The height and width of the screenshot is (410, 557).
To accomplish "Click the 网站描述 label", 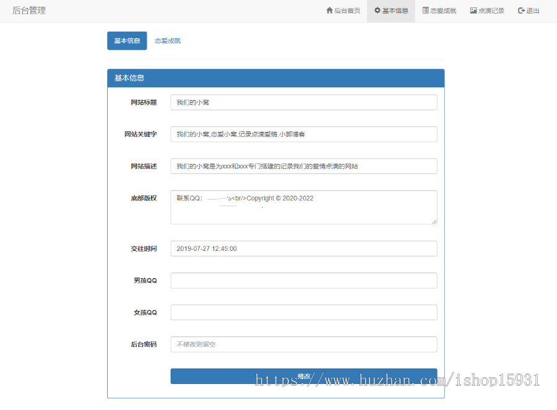I will pos(144,166).
